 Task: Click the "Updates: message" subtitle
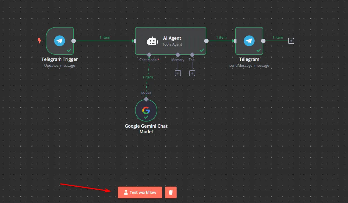coord(60,66)
